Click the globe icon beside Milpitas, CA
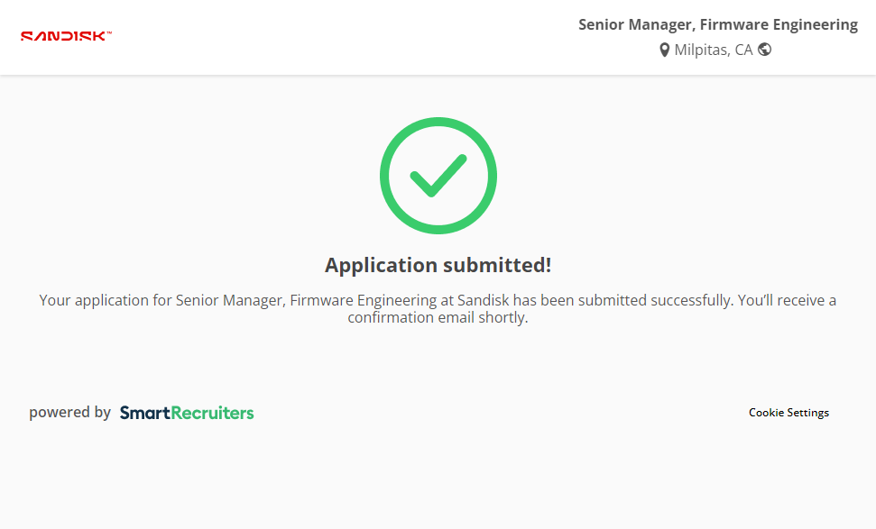Viewport: 876px width, 529px height. coord(765,50)
